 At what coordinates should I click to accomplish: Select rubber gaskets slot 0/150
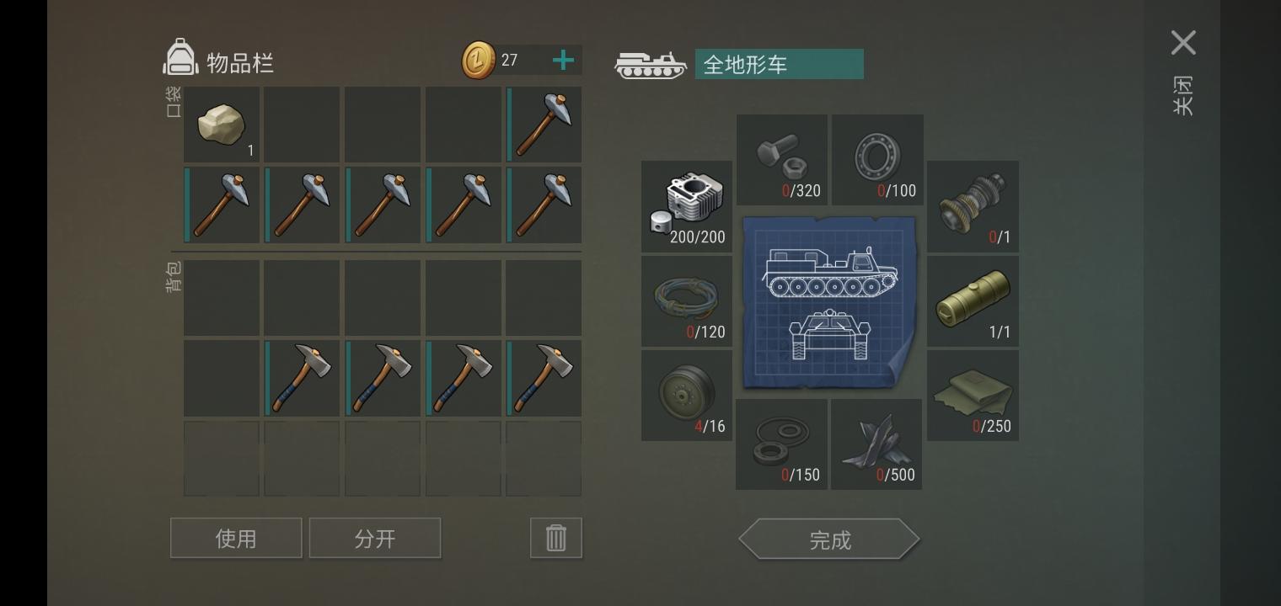click(781, 444)
